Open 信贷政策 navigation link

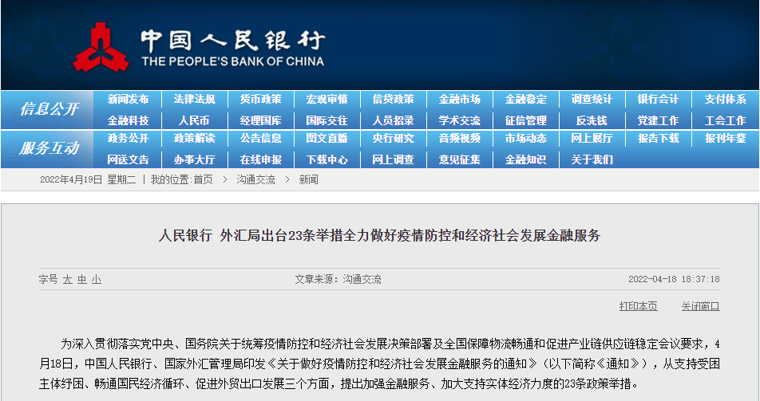[x=393, y=100]
